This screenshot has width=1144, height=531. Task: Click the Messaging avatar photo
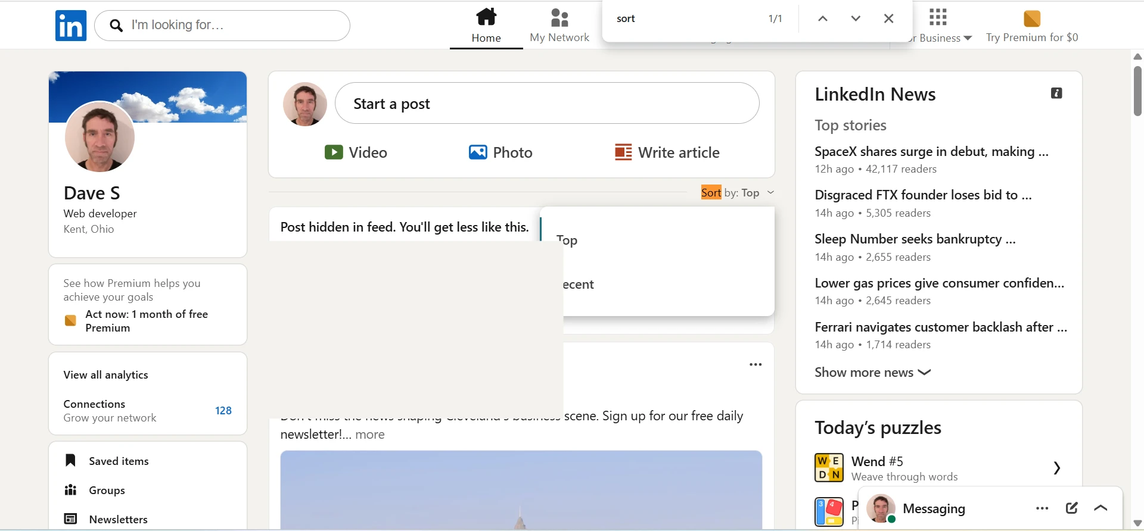click(881, 508)
